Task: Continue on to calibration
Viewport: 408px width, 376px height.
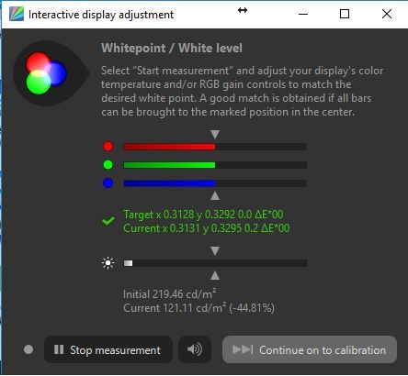Action: coord(310,349)
